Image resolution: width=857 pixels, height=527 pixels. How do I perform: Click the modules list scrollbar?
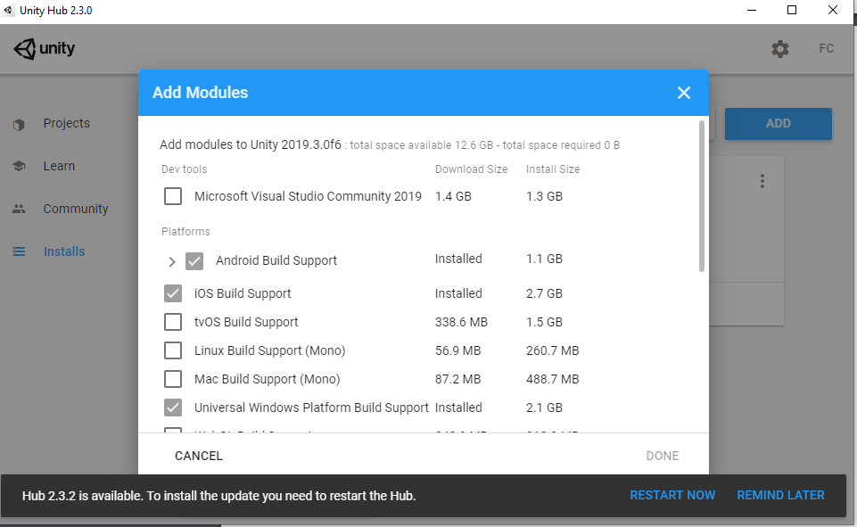click(x=702, y=196)
